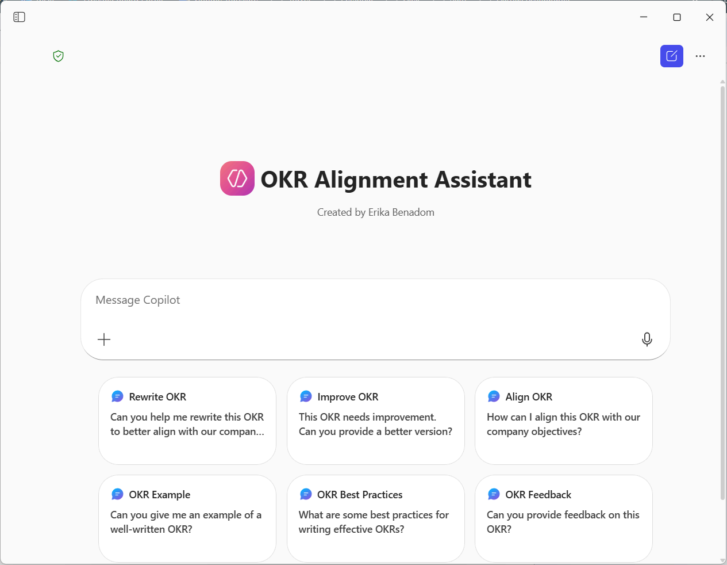
Task: Minimize the Copilot window
Action: (644, 17)
